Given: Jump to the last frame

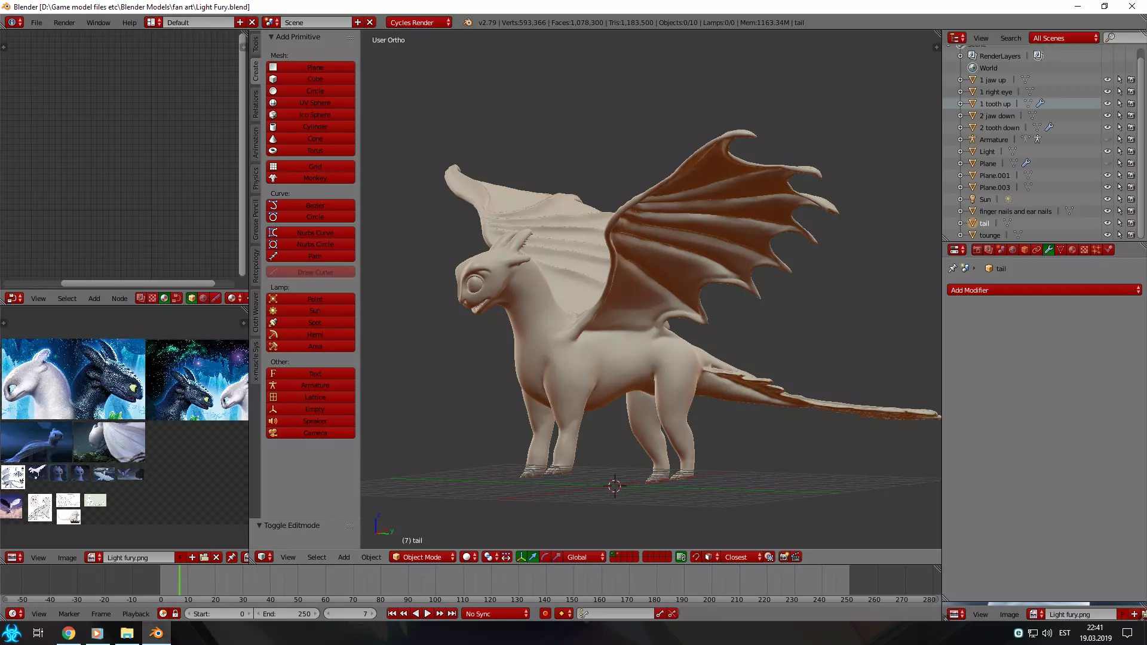Looking at the screenshot, I should pos(452,613).
